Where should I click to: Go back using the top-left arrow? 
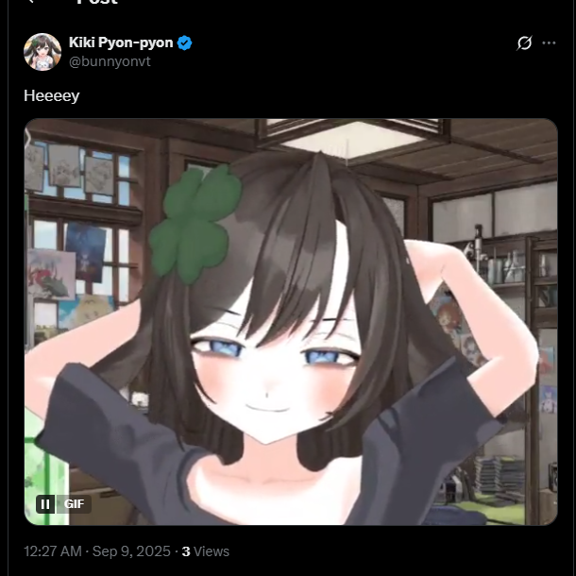pyautogui.click(x=31, y=2)
